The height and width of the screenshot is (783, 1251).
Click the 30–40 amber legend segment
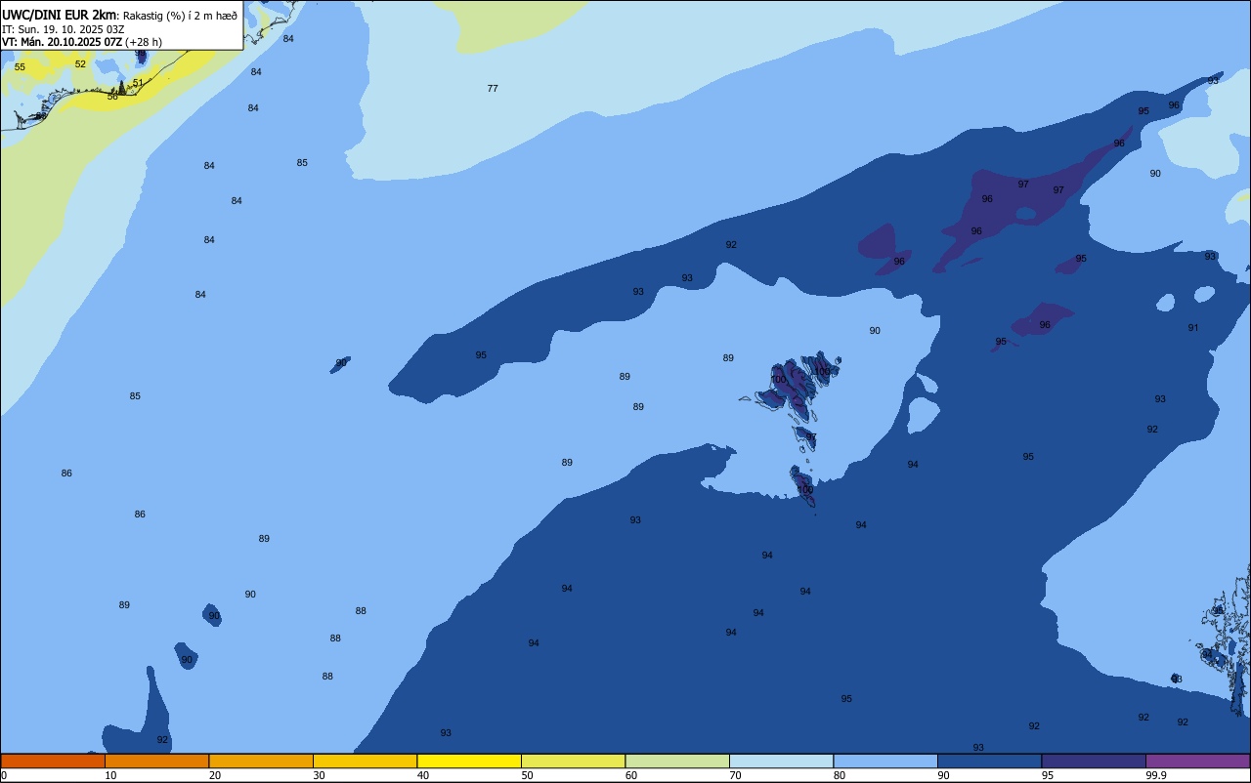click(x=365, y=761)
